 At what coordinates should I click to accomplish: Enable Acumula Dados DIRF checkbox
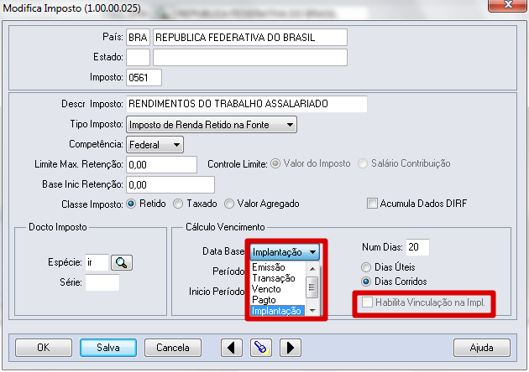pos(373,203)
